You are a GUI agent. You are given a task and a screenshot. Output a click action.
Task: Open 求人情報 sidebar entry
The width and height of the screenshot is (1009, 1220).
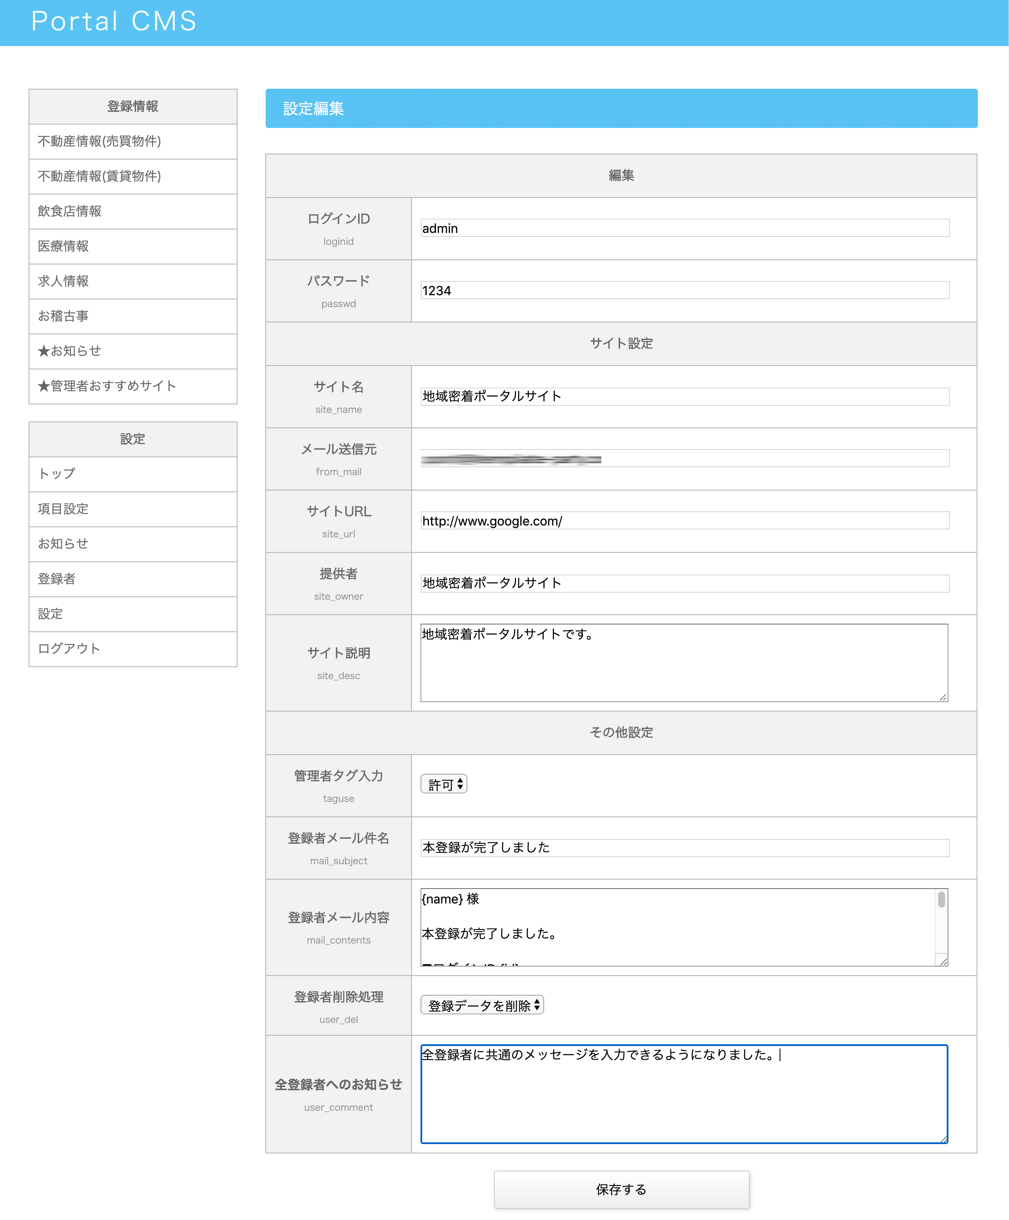[133, 281]
